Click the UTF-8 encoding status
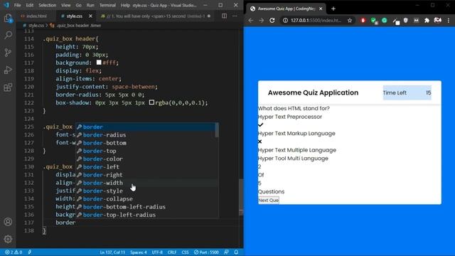The image size is (455, 256). [x=157, y=252]
